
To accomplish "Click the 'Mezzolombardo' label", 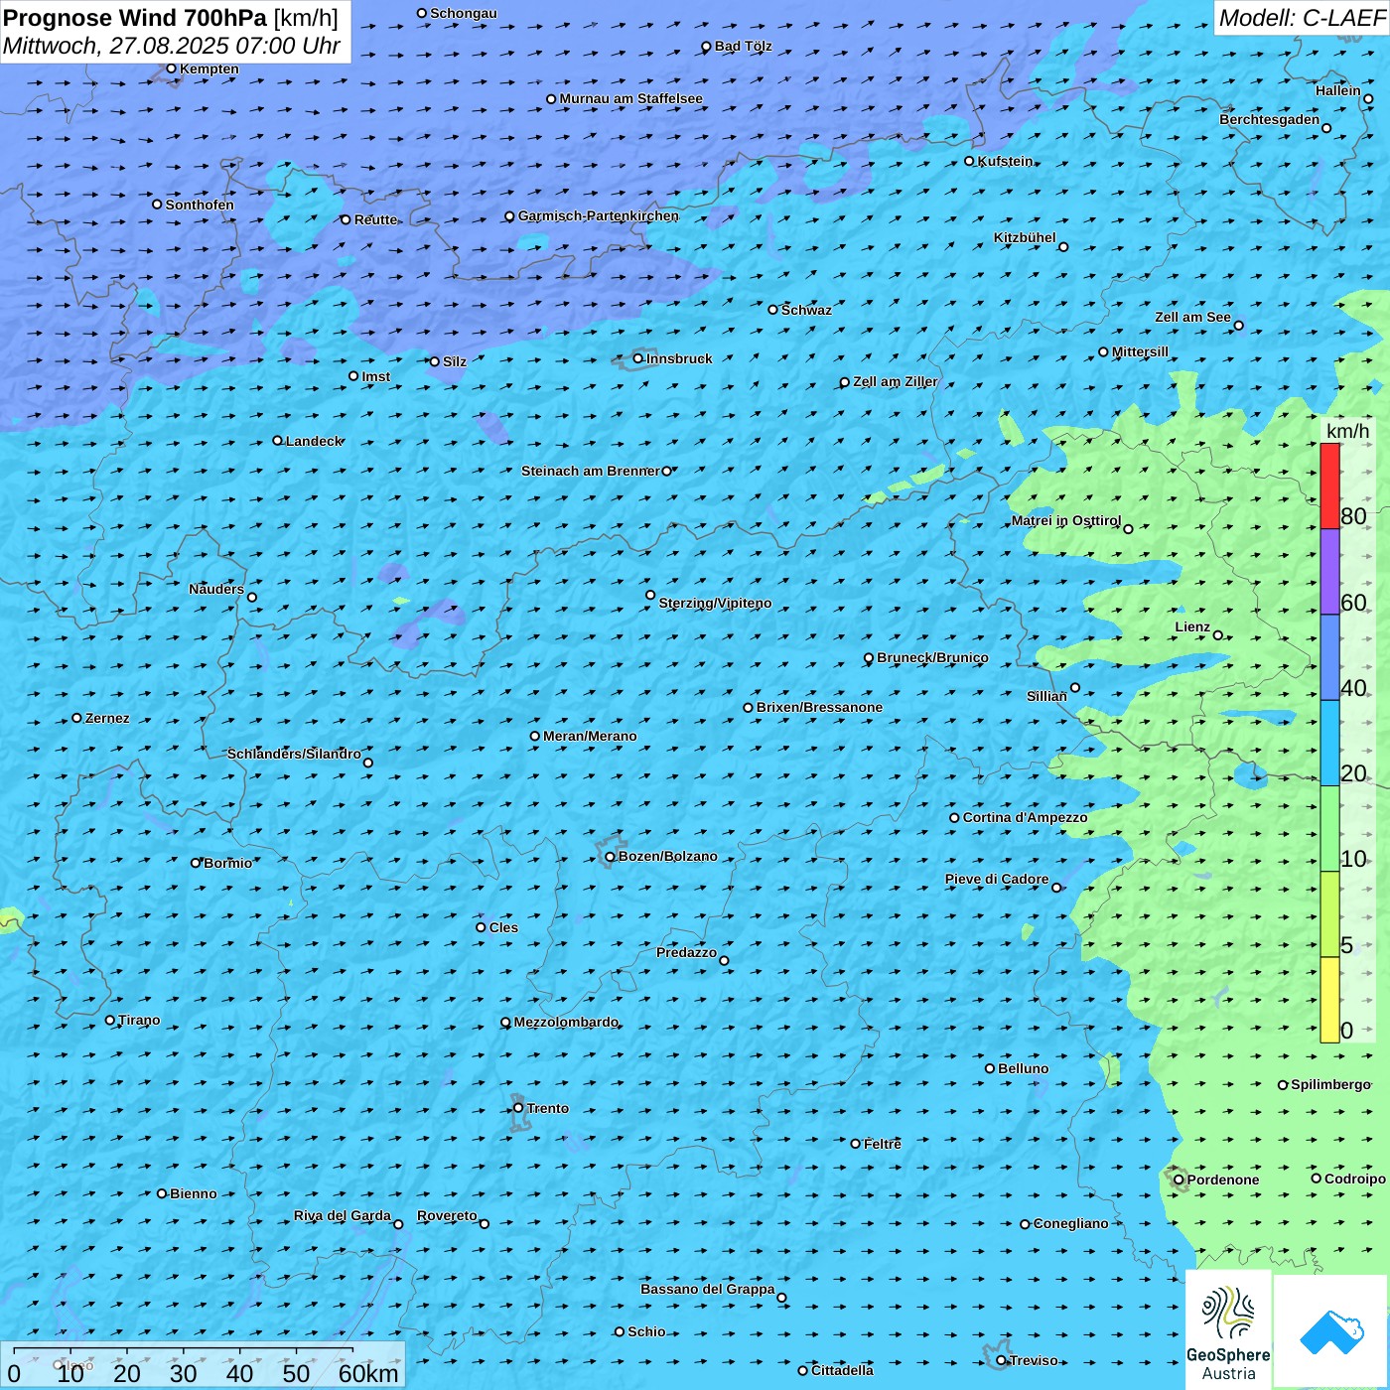I will (566, 1022).
